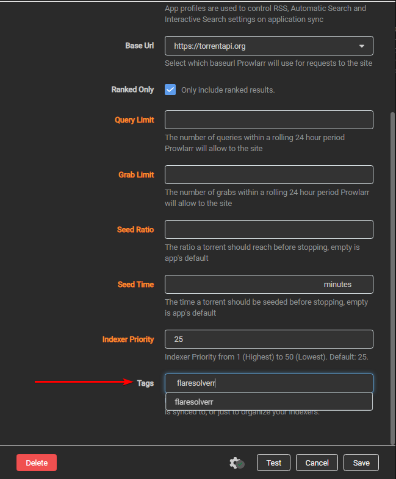Click the dialog's vertical scrollbar

coord(392,274)
